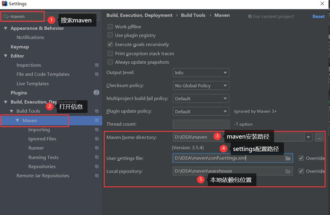Open the Plugins settings page
The height and width of the screenshot is (215, 330).
(x=19, y=93)
